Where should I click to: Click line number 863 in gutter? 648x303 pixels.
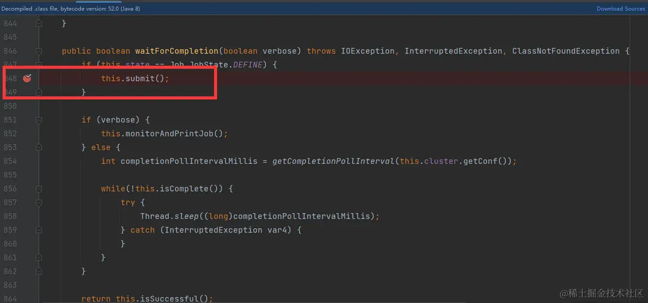coord(10,285)
